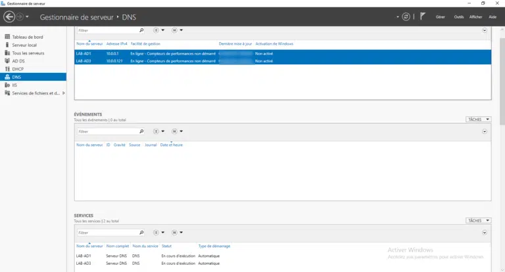Click the Events filter text field
Image resolution: width=505 pixels, height=272 pixels.
pos(107,131)
